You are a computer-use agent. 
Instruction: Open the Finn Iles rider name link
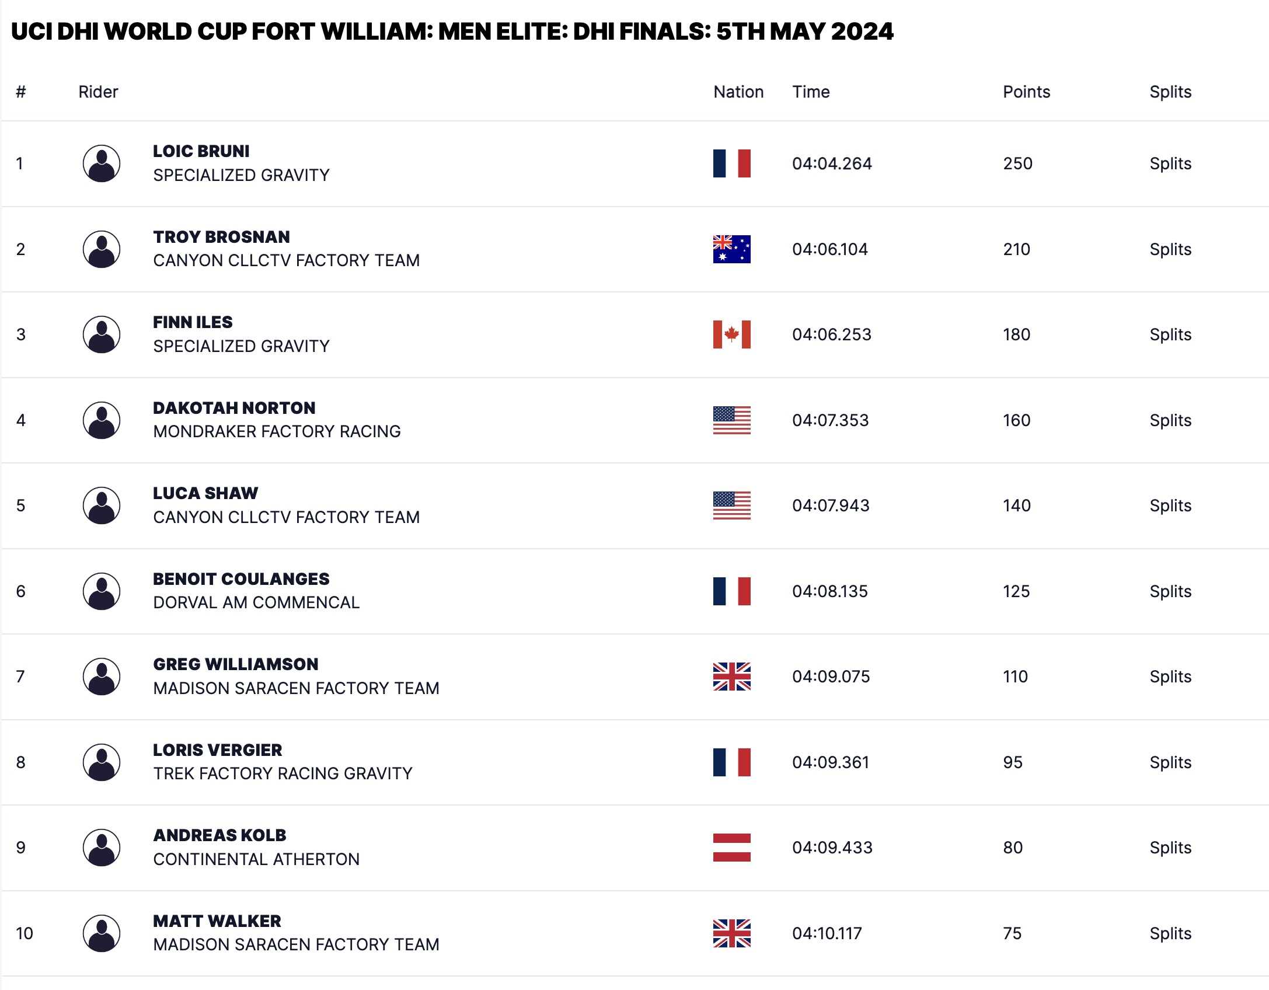point(193,322)
